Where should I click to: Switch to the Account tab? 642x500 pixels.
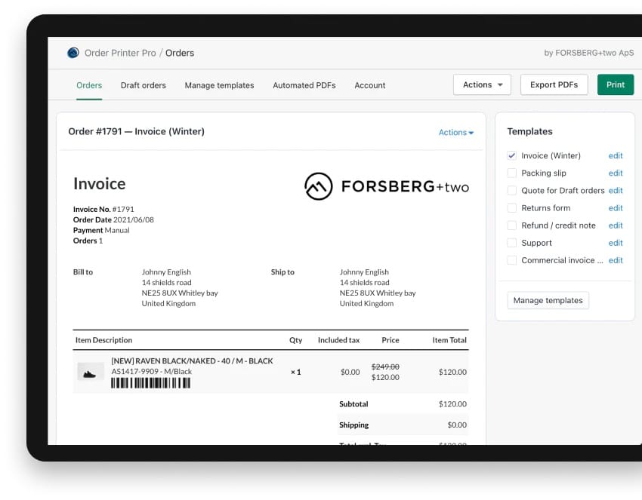tap(370, 85)
